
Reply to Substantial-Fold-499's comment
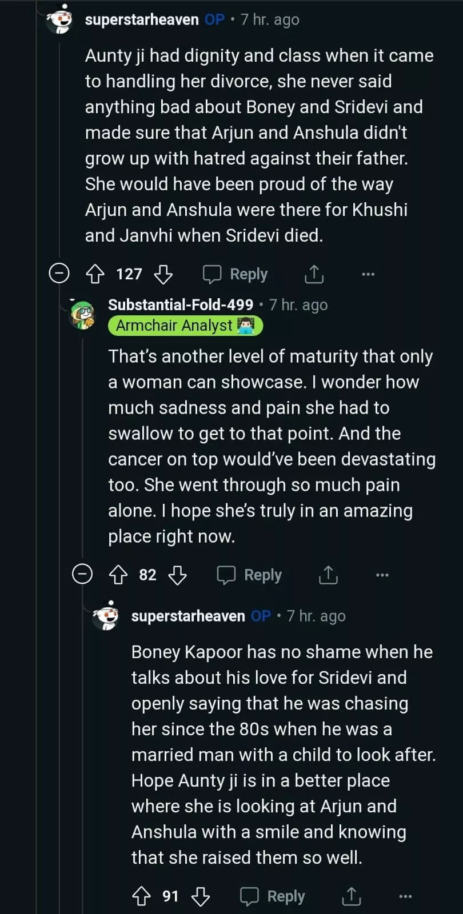tap(250, 575)
